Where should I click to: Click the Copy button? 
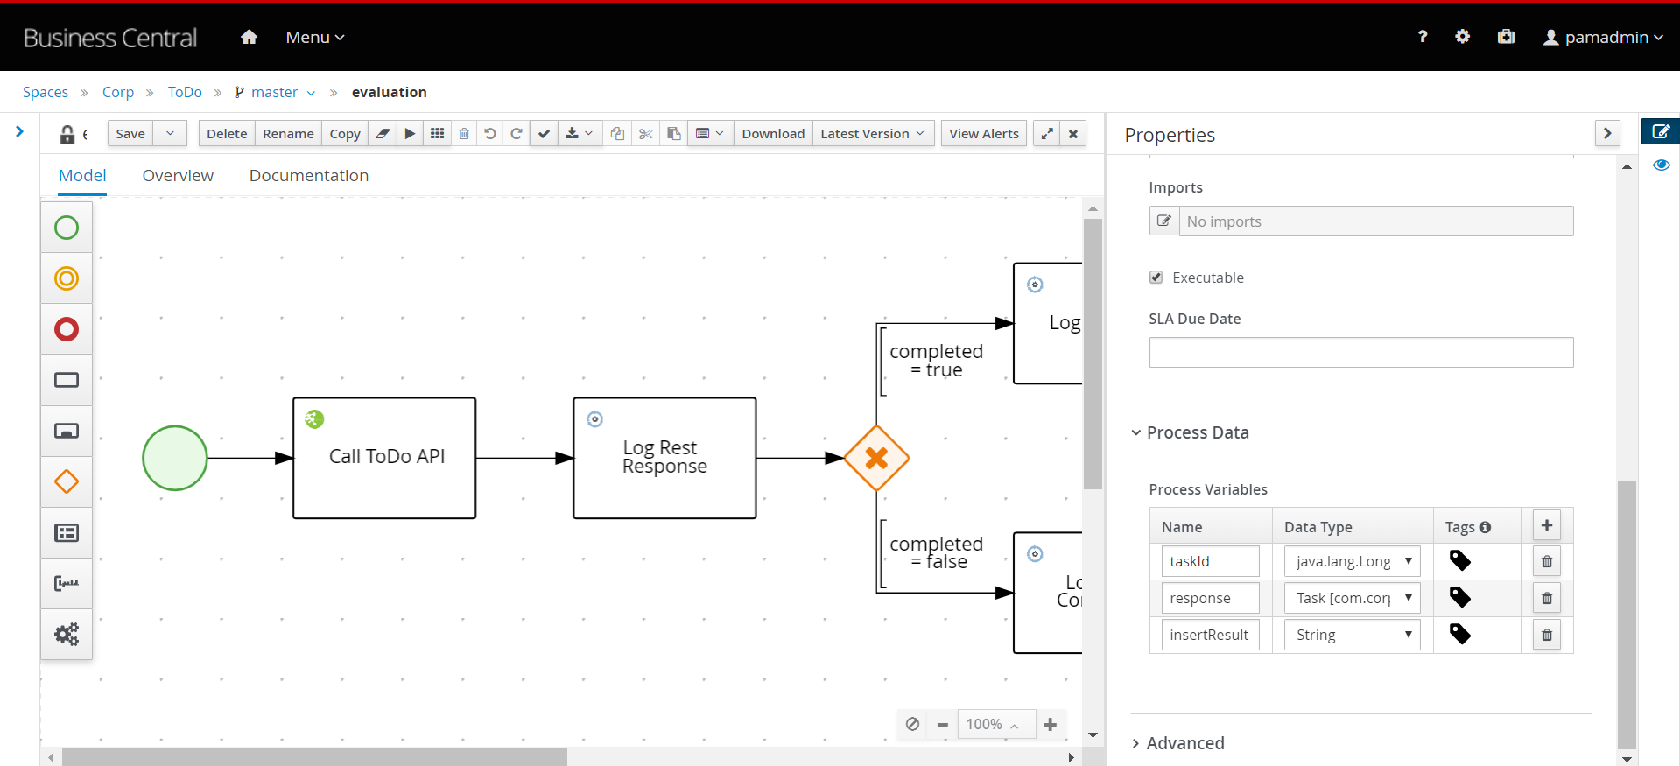pos(345,134)
